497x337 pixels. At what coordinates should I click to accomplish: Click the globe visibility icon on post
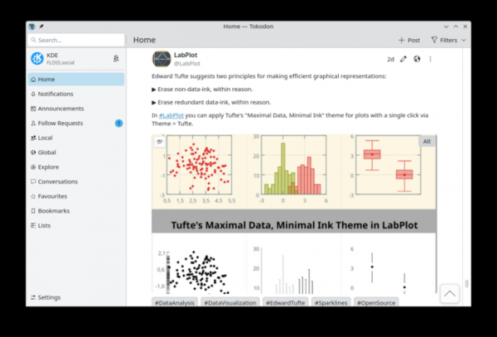coord(417,59)
